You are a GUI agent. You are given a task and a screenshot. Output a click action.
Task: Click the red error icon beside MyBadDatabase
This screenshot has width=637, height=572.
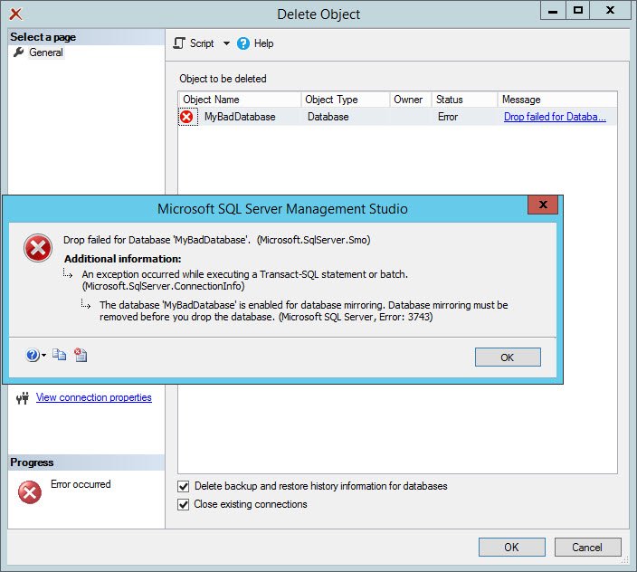click(186, 117)
